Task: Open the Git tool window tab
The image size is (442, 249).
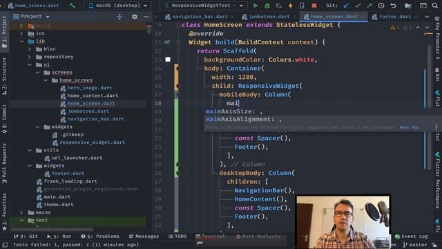Action: 26,237
